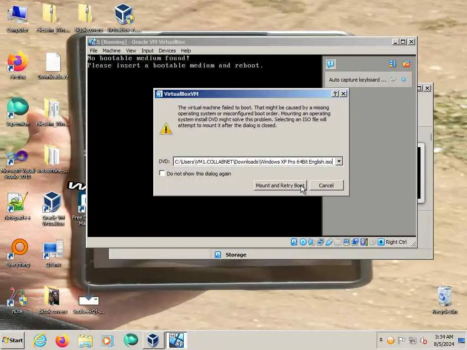Click the notification center speech bubble icon
Screen dimensions: 467x350
tap(331, 64)
